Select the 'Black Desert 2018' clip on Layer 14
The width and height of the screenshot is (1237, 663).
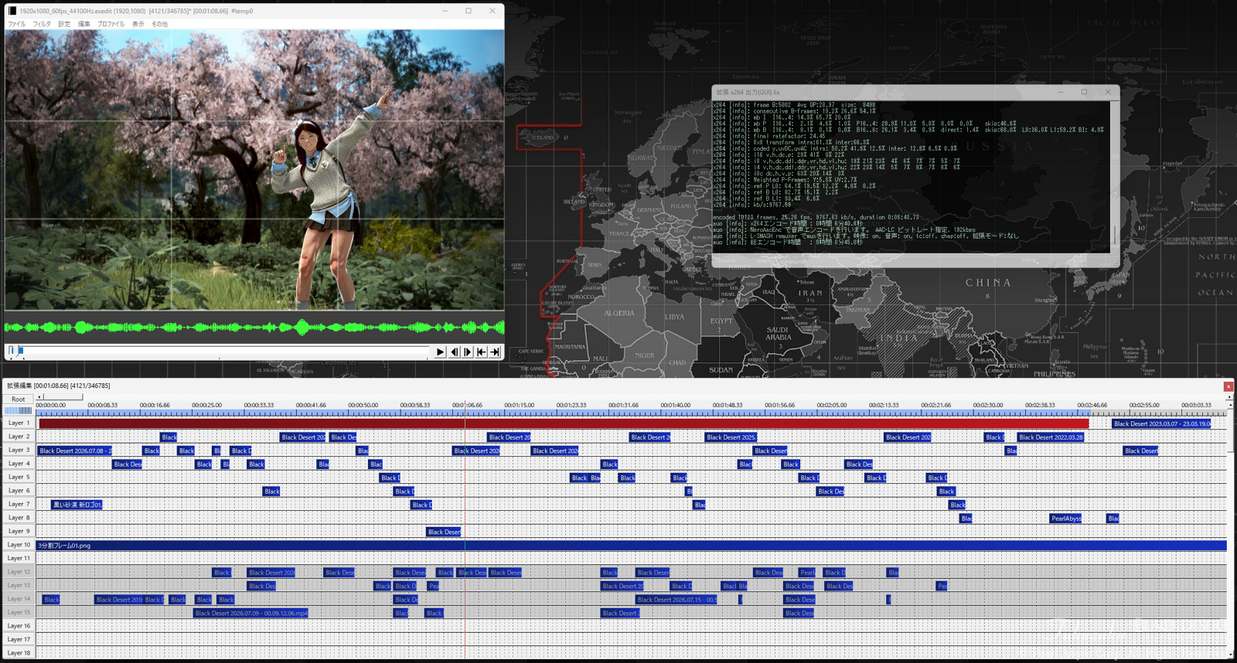tap(119, 600)
